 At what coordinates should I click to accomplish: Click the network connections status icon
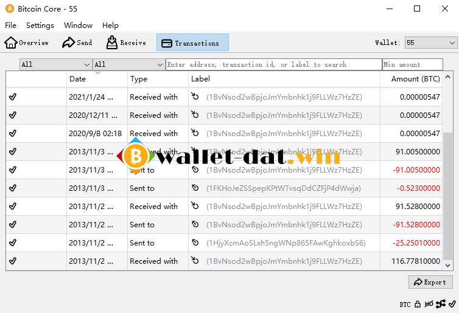coord(440,304)
